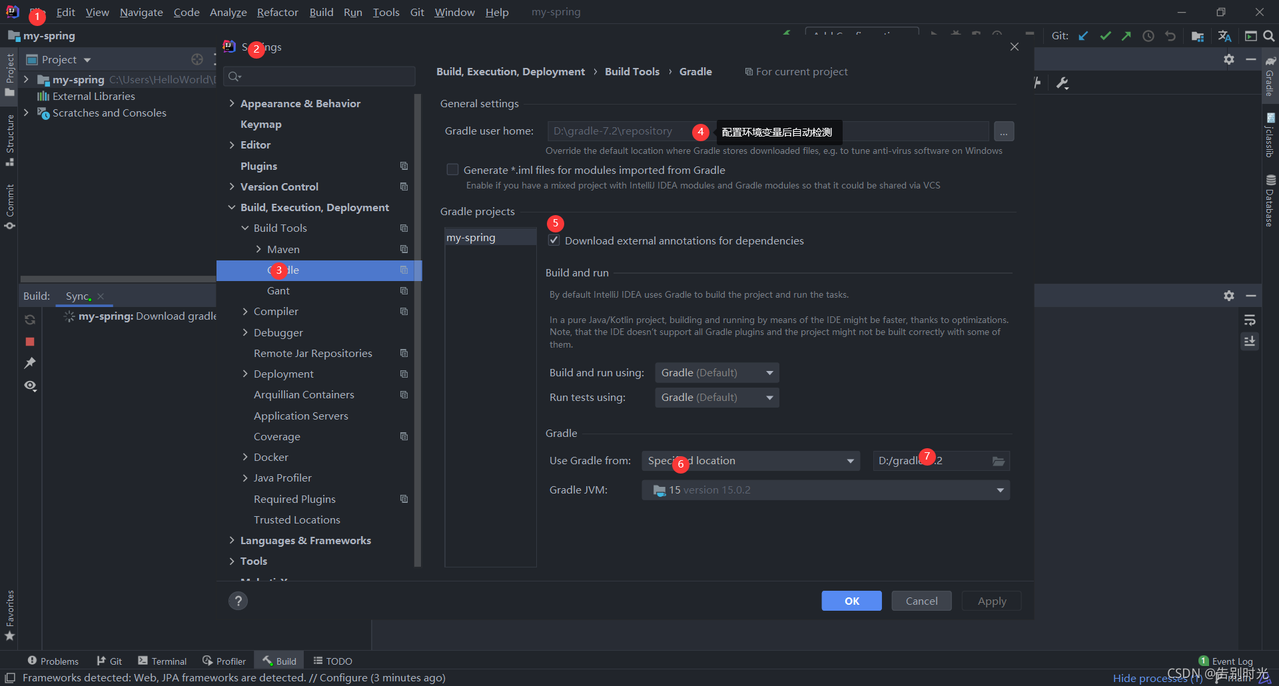This screenshot has height=686, width=1279.
Task: Click the help question mark button in Settings
Action: (238, 601)
